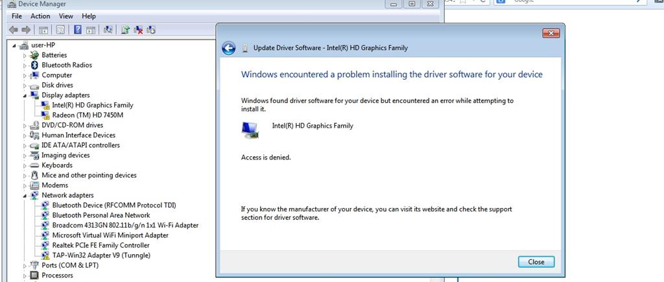
Task: Open the Help menu
Action: [89, 16]
